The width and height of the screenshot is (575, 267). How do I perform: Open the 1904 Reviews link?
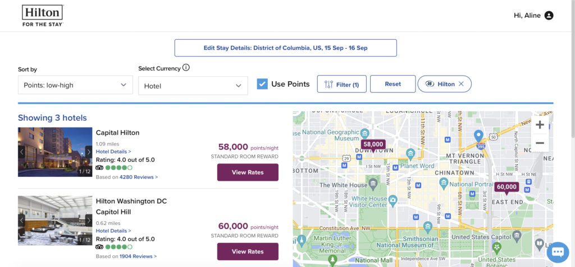click(138, 256)
